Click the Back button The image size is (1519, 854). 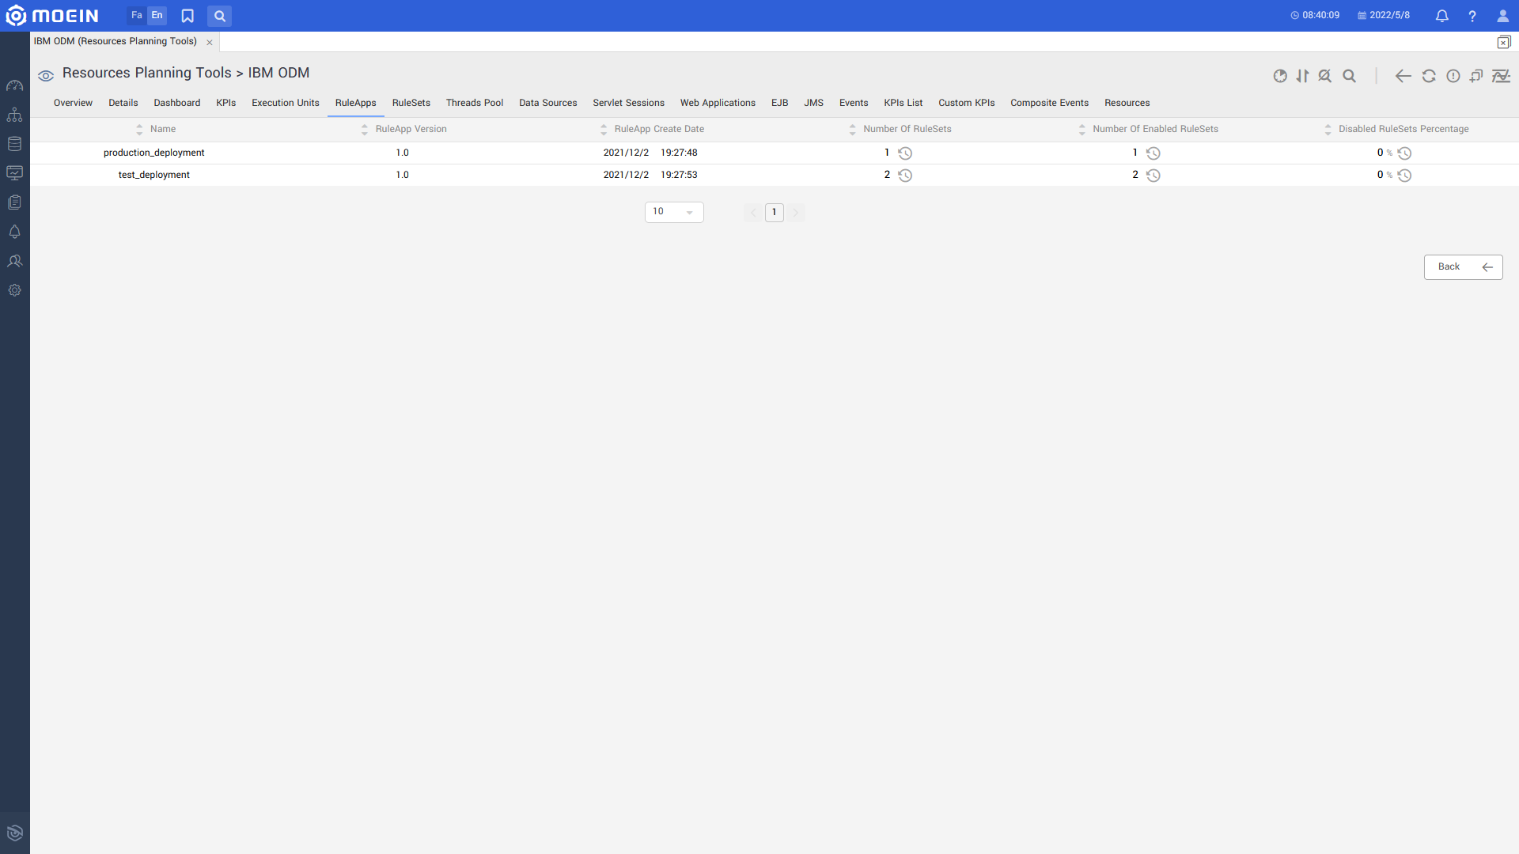point(1463,267)
